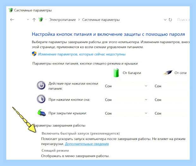196x166 pixels.
Task: Open power button plugged-in dropdown Сон
Action: click(x=172, y=86)
